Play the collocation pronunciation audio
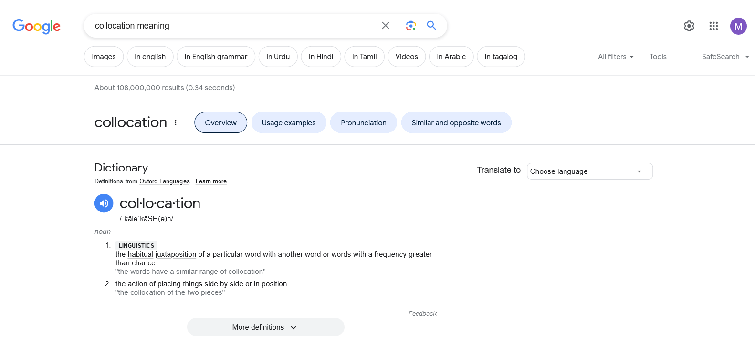This screenshot has height=342, width=755. coord(104,203)
